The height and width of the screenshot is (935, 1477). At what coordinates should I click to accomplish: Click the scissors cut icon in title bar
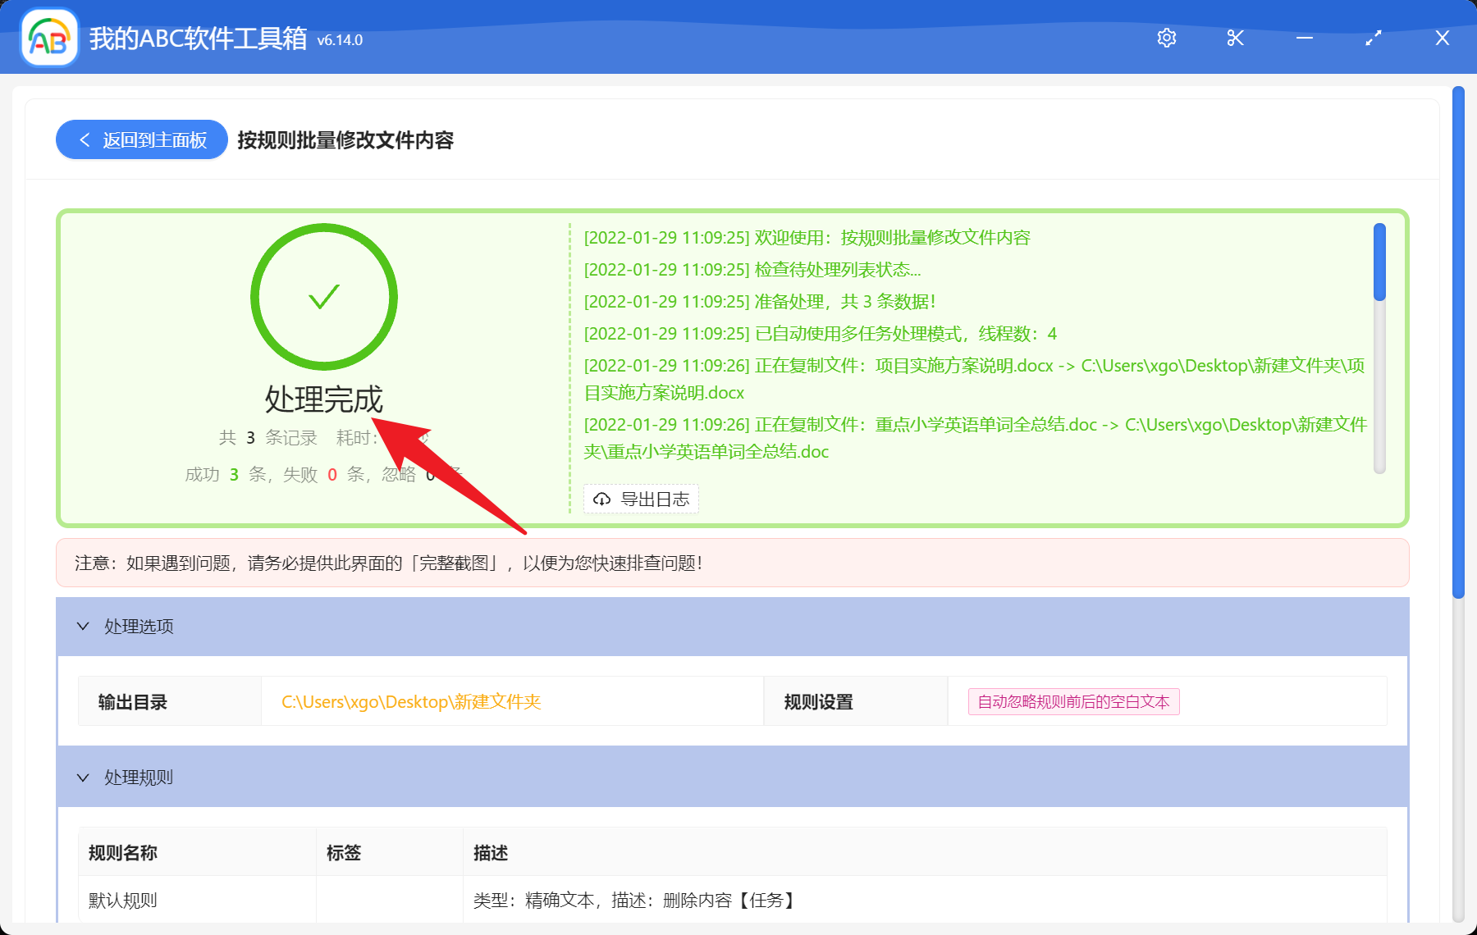(x=1234, y=38)
